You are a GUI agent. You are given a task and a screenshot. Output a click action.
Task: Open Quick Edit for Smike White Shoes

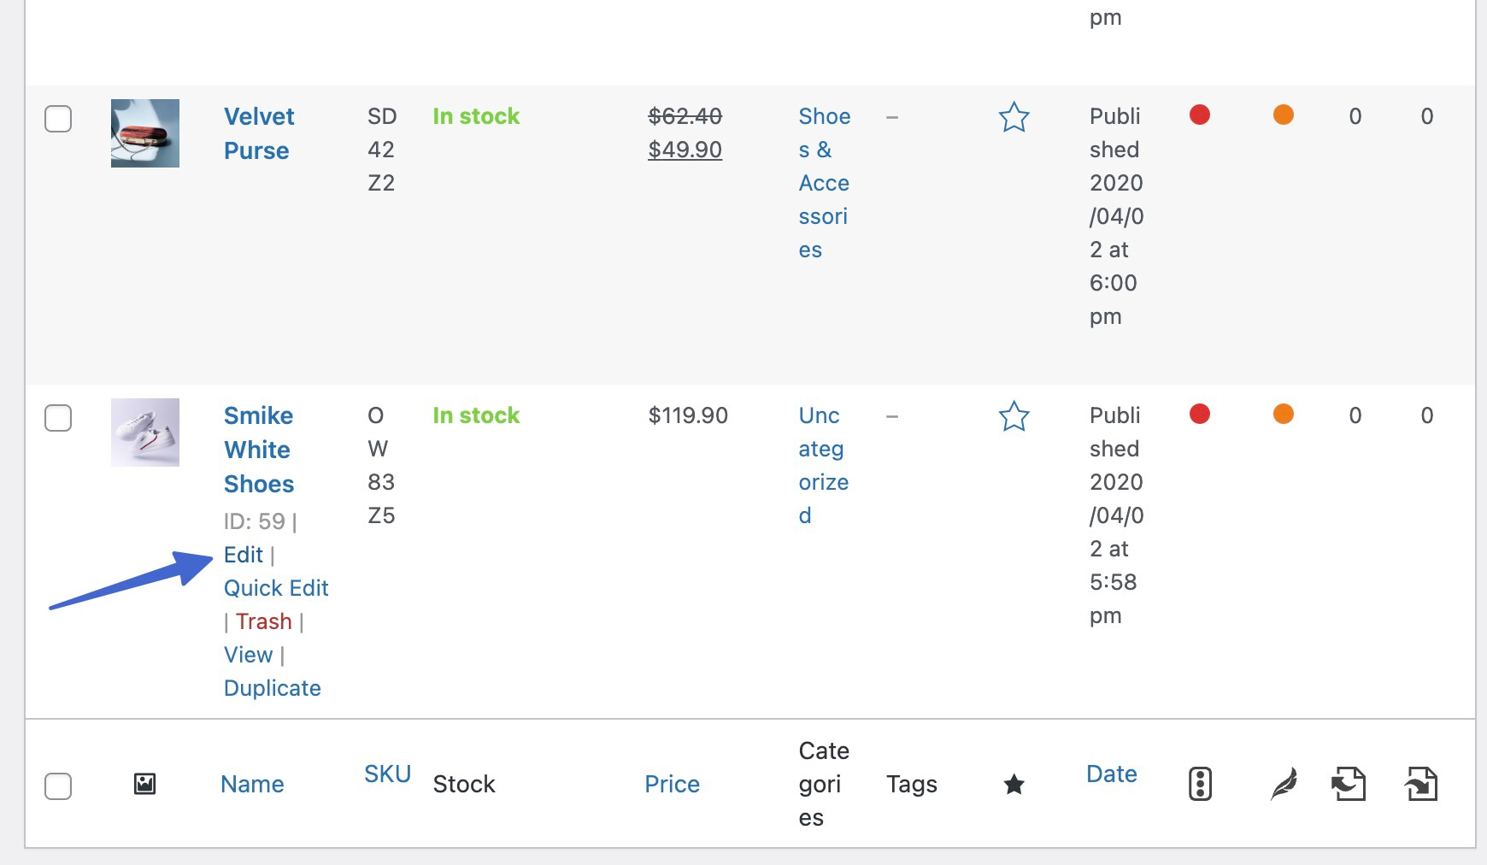(x=276, y=588)
